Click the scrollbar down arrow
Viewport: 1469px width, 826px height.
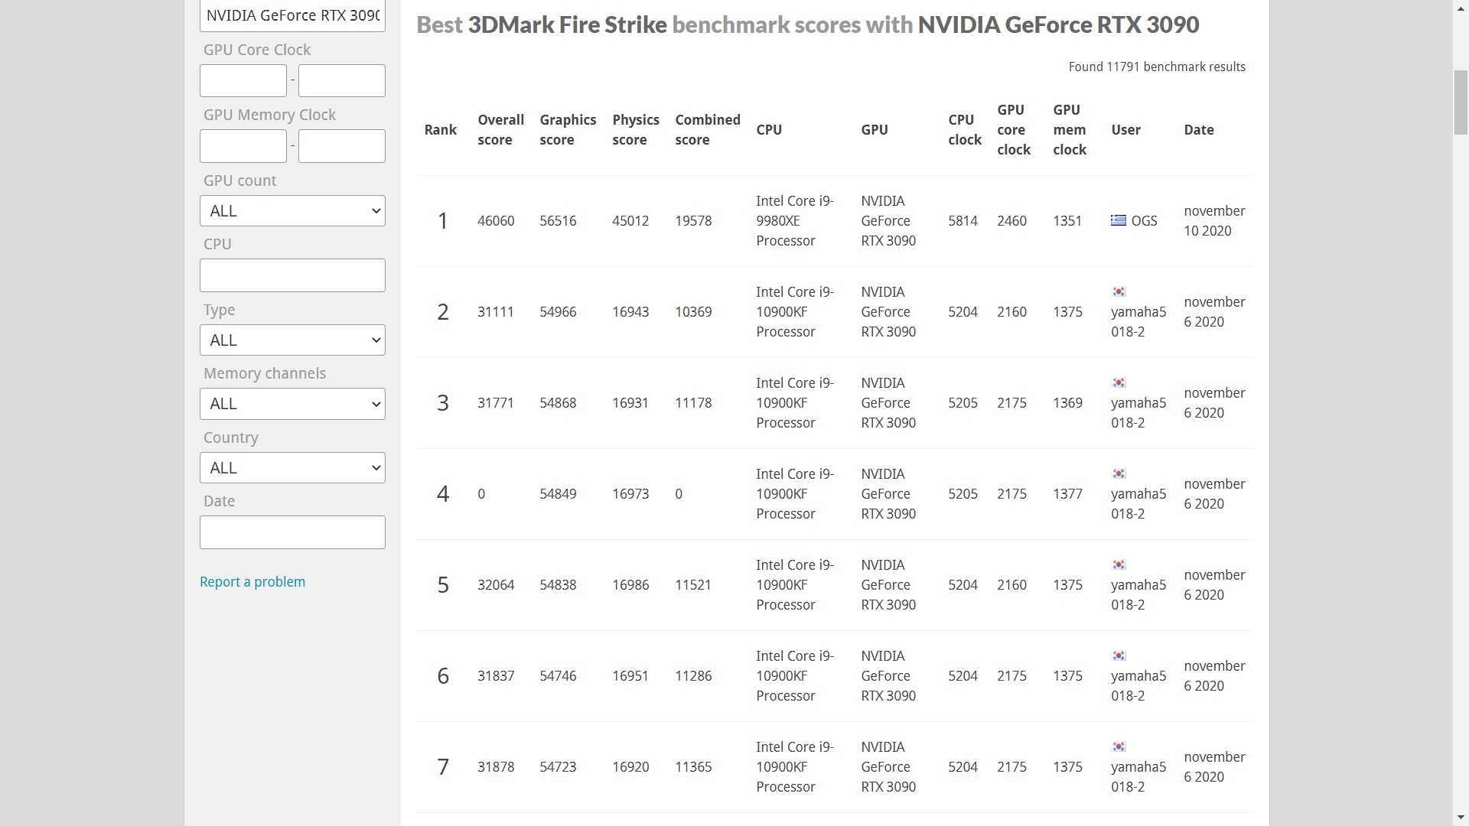pos(1461,818)
